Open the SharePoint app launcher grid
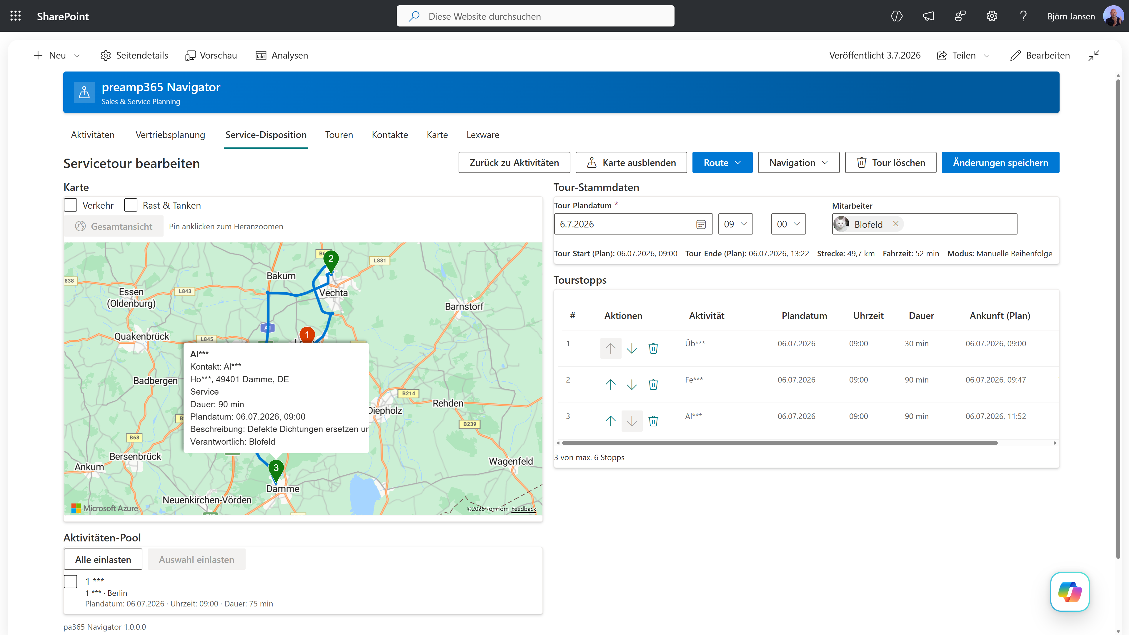 pos(15,16)
